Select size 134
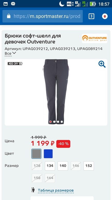112x200 pixels. pyautogui.click(x=50, y=166)
